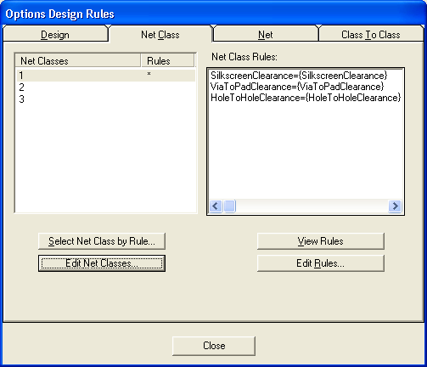Open the Net tab
The height and width of the screenshot is (367, 427).
[x=266, y=35]
